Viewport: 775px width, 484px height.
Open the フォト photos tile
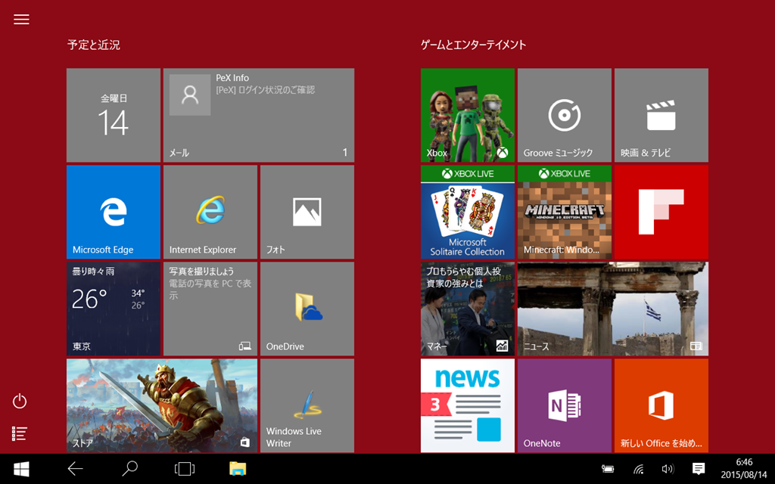(x=307, y=212)
